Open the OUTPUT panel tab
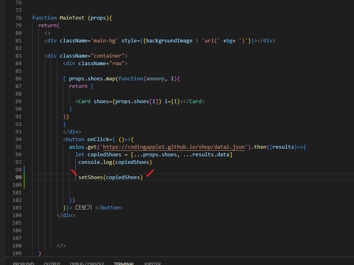Screen dimensions: 354x265 point(52,263)
